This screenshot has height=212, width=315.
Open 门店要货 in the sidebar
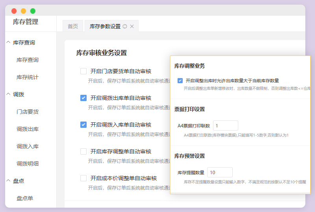pyautogui.click(x=28, y=112)
